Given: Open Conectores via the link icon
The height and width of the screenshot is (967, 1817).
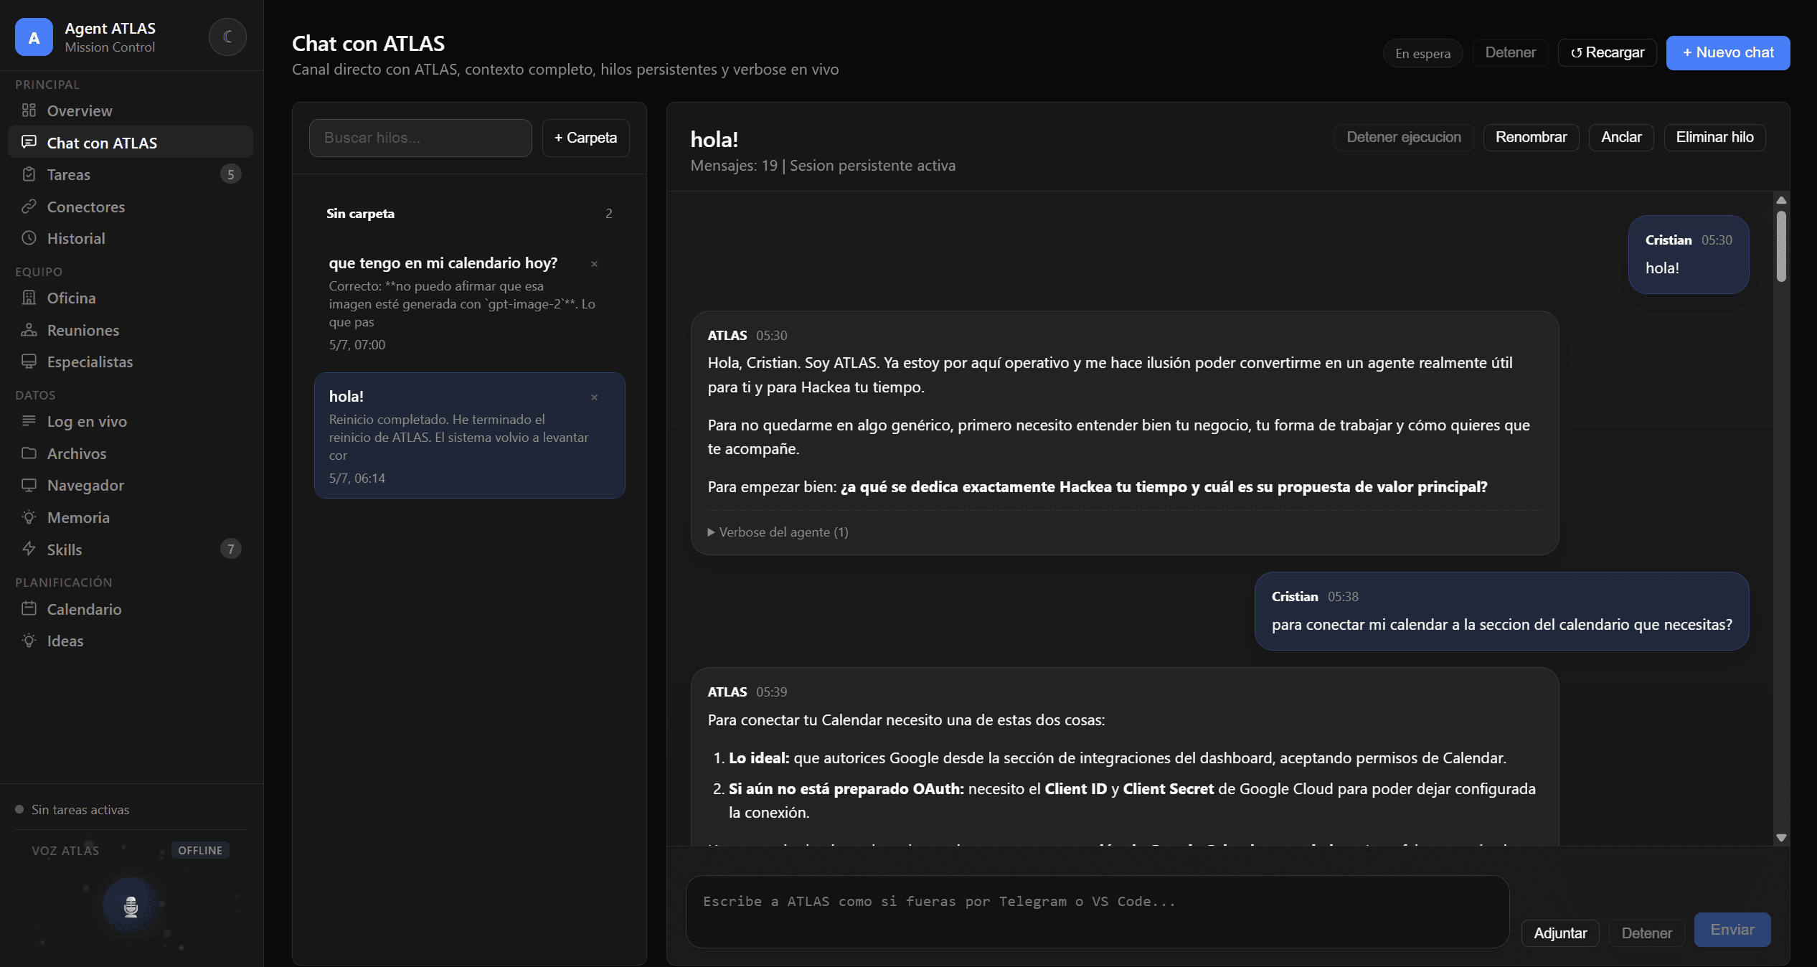Looking at the screenshot, I should point(29,207).
